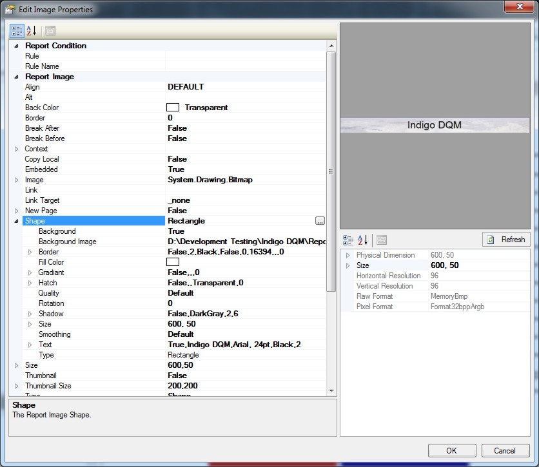Select Property Pages icon in right panel

(380, 239)
